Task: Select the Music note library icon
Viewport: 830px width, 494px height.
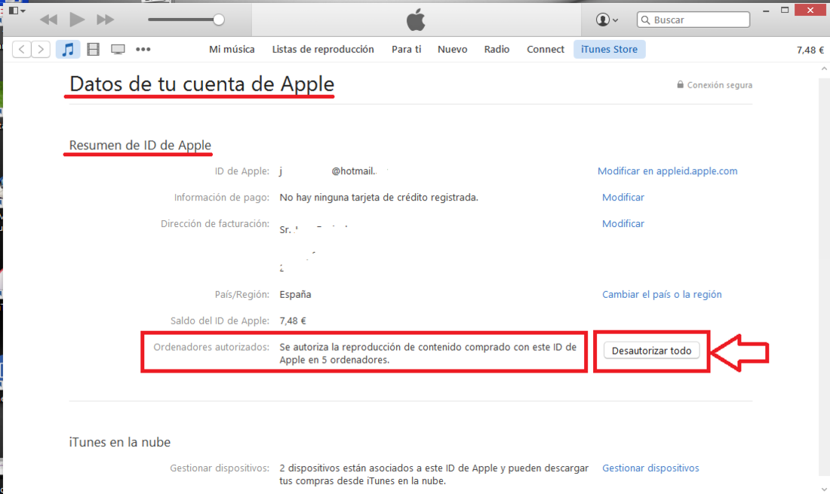Action: click(x=68, y=49)
